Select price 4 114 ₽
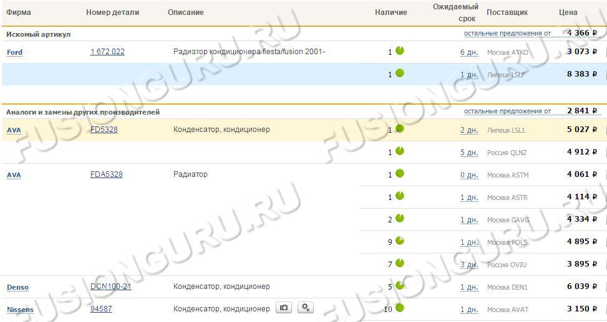 (x=582, y=197)
